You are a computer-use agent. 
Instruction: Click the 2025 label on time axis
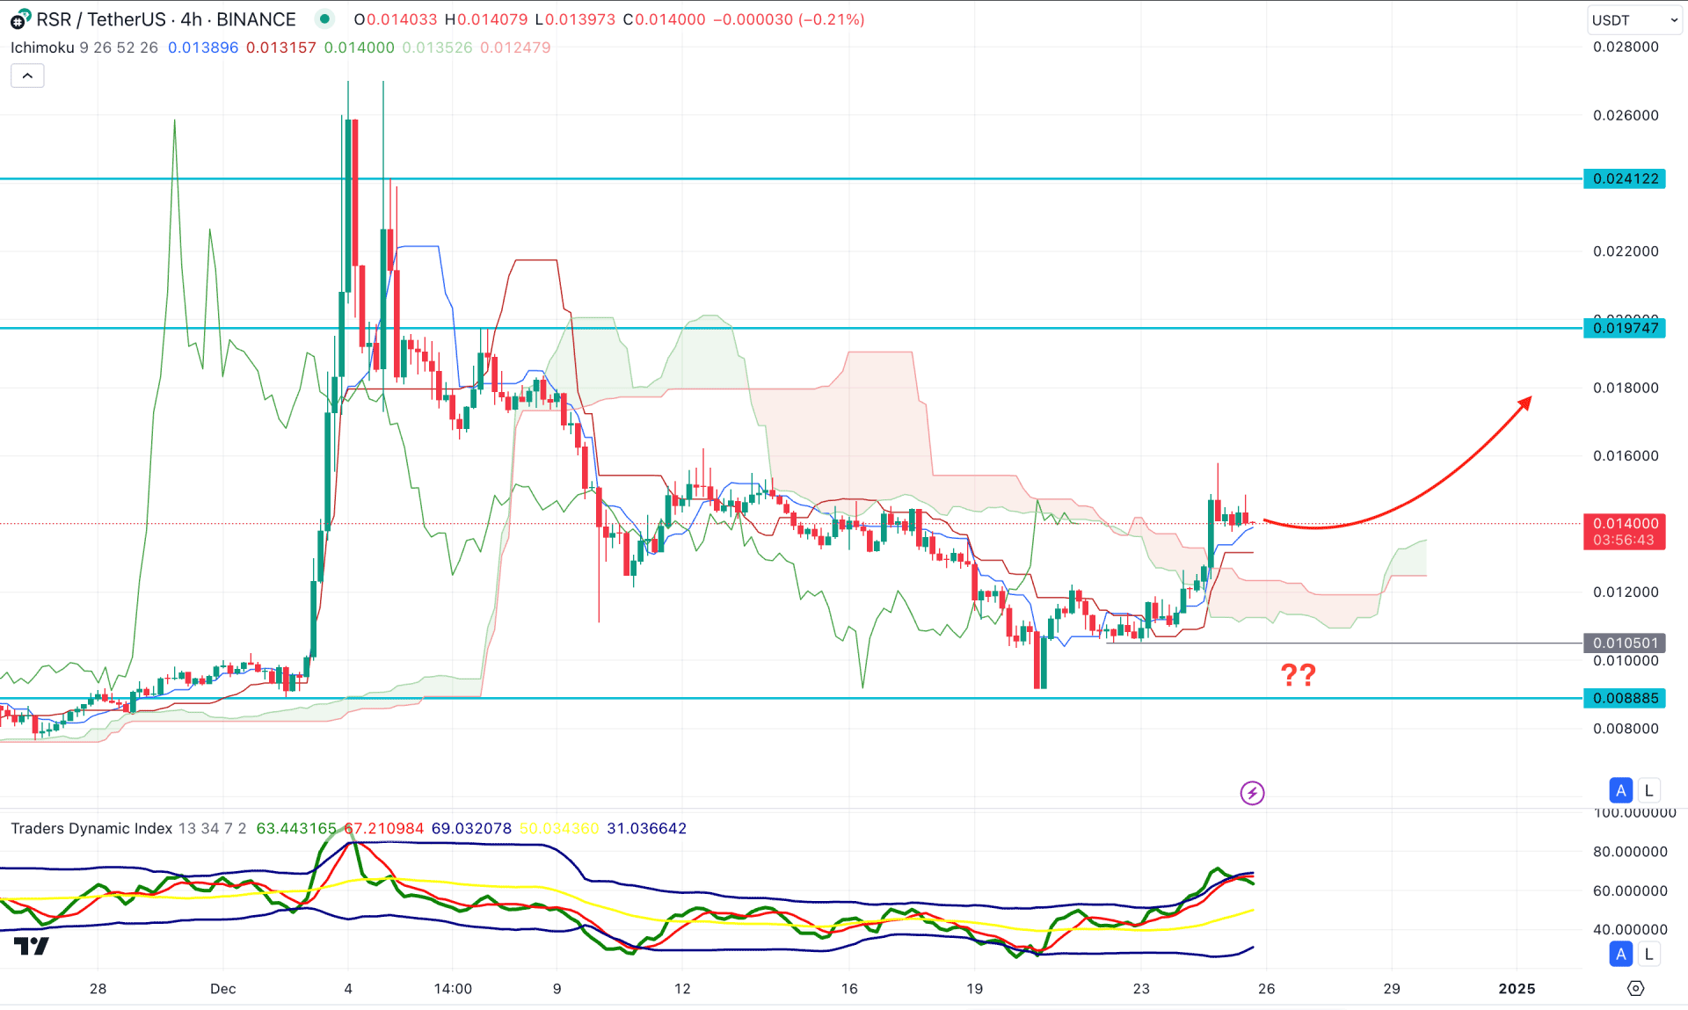1517,988
